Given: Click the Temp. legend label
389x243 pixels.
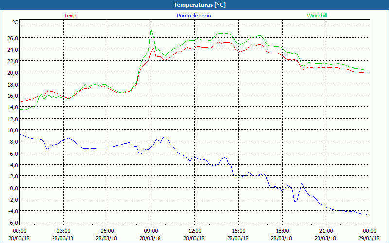Looking at the screenshot, I should click(x=71, y=16).
